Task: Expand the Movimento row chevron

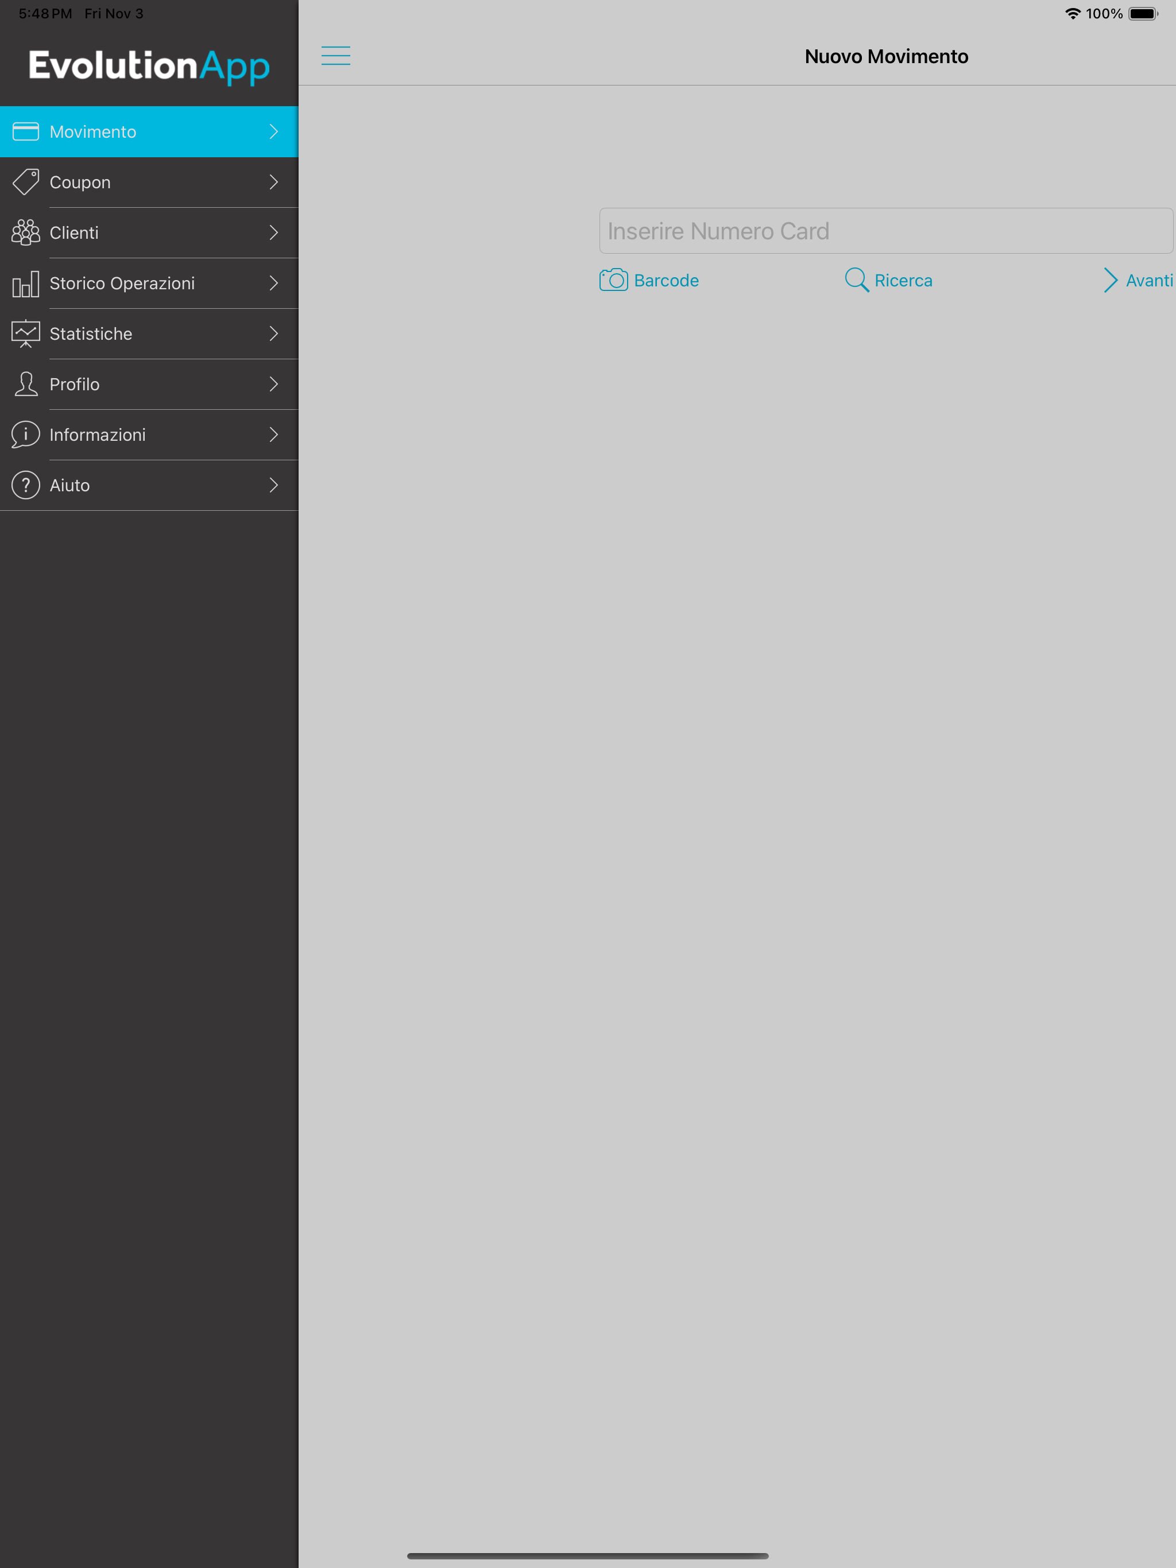Action: [x=274, y=131]
